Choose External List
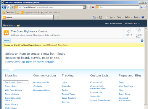148x109 pixels. (x=96, y=92)
